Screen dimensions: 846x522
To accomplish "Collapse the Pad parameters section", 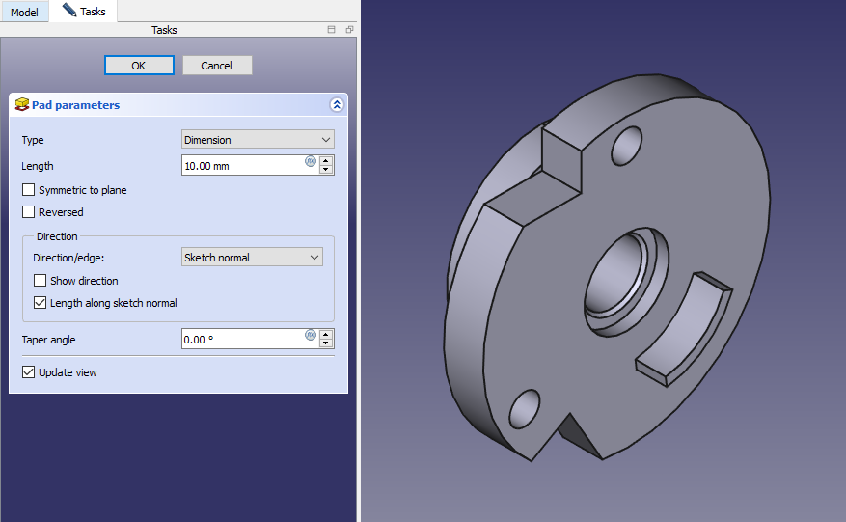I will (336, 105).
